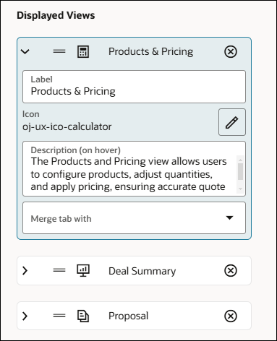Select the Deal Summary view title

[142, 271]
